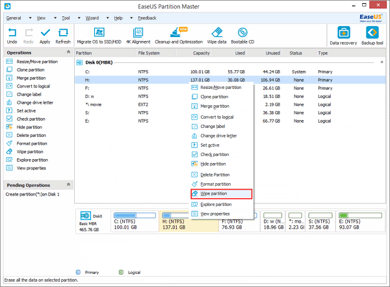
Task: Sort by the Capacity column header
Action: click(x=194, y=53)
